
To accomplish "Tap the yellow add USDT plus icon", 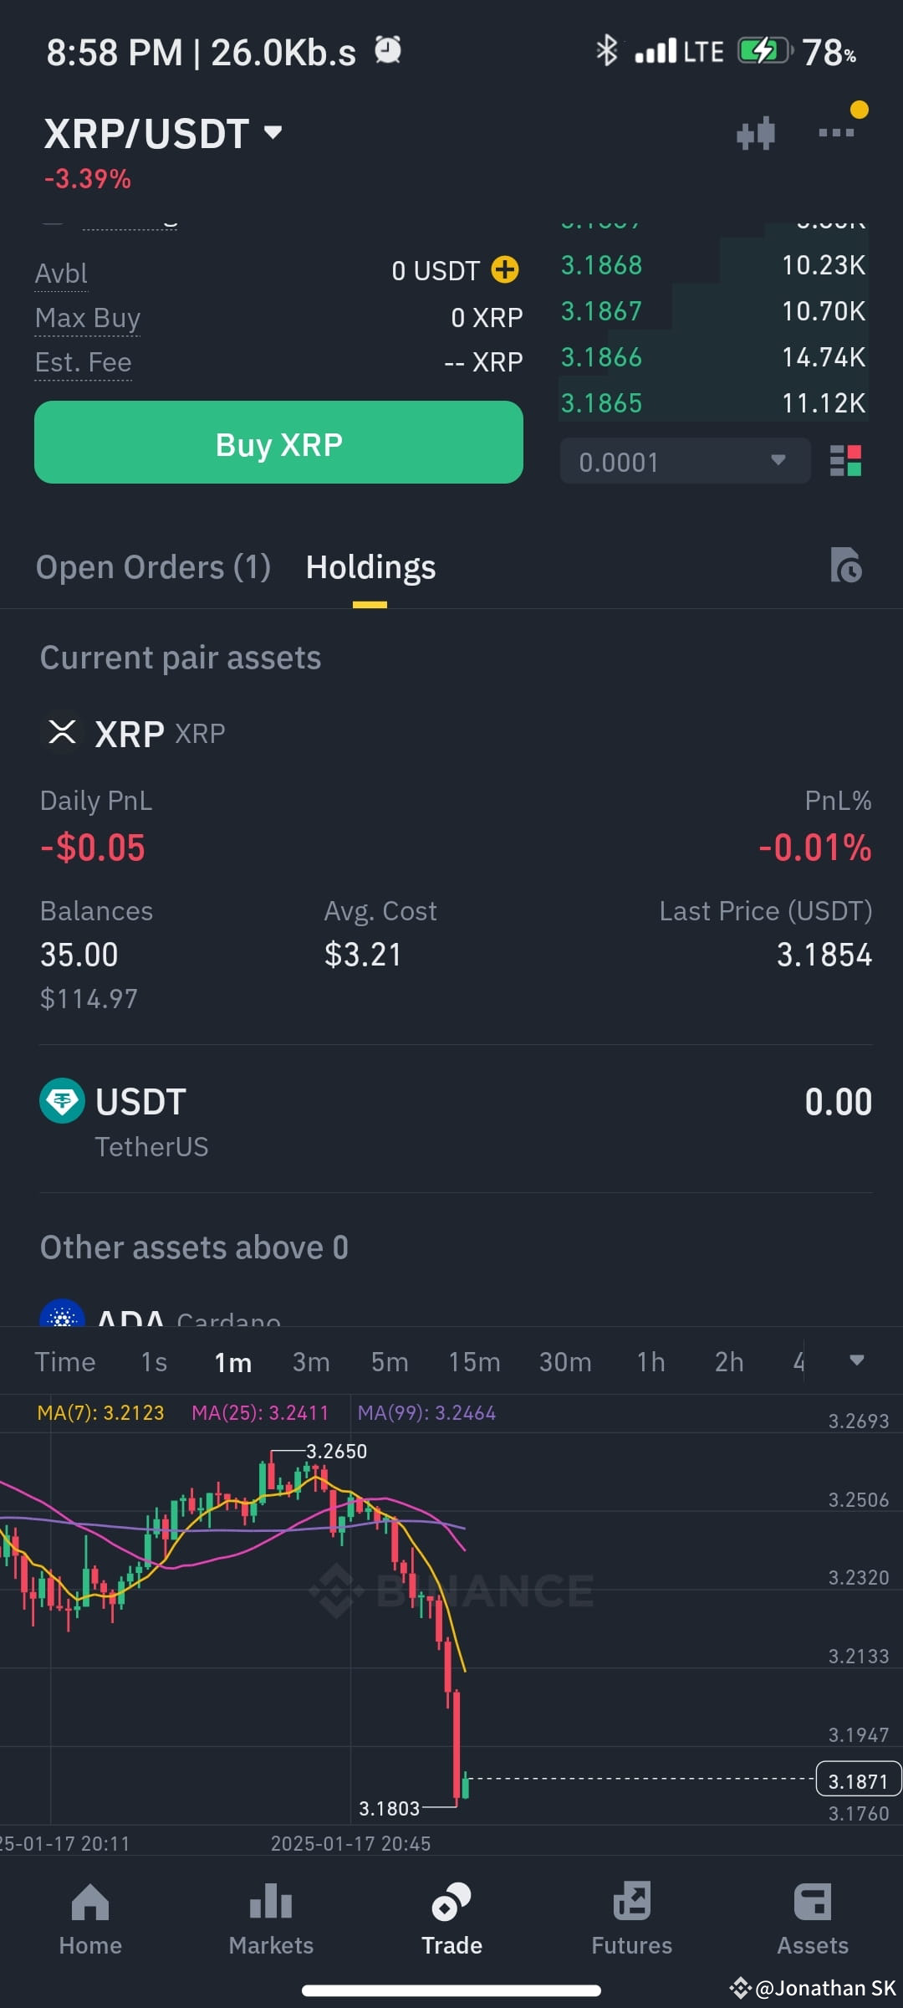I will click(505, 269).
